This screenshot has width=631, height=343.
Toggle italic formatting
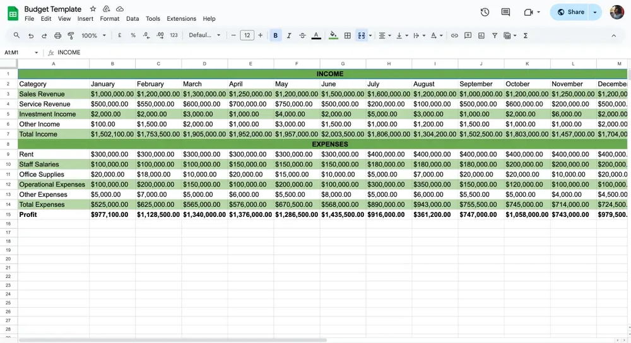(x=289, y=36)
